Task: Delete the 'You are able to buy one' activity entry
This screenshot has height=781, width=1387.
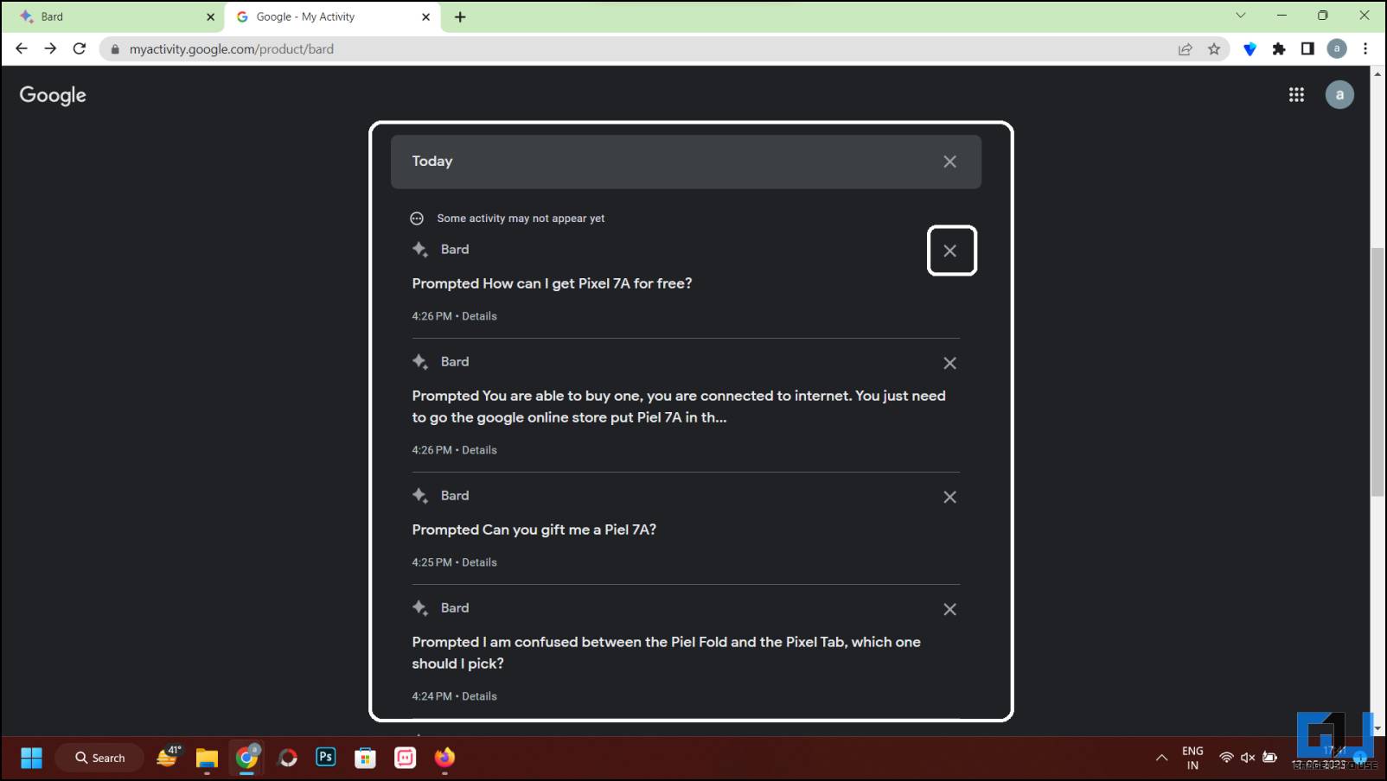Action: (x=949, y=363)
